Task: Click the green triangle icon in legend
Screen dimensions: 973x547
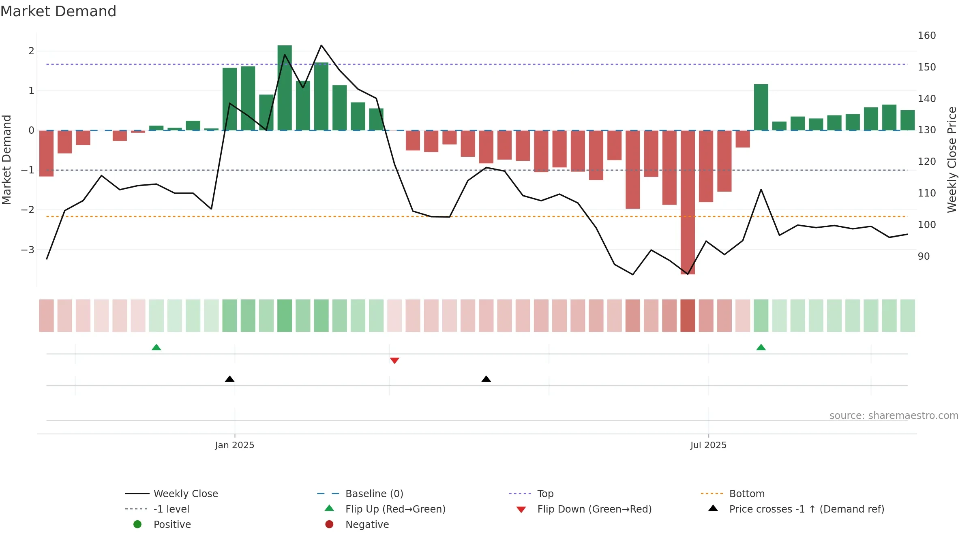Action: coord(329,508)
